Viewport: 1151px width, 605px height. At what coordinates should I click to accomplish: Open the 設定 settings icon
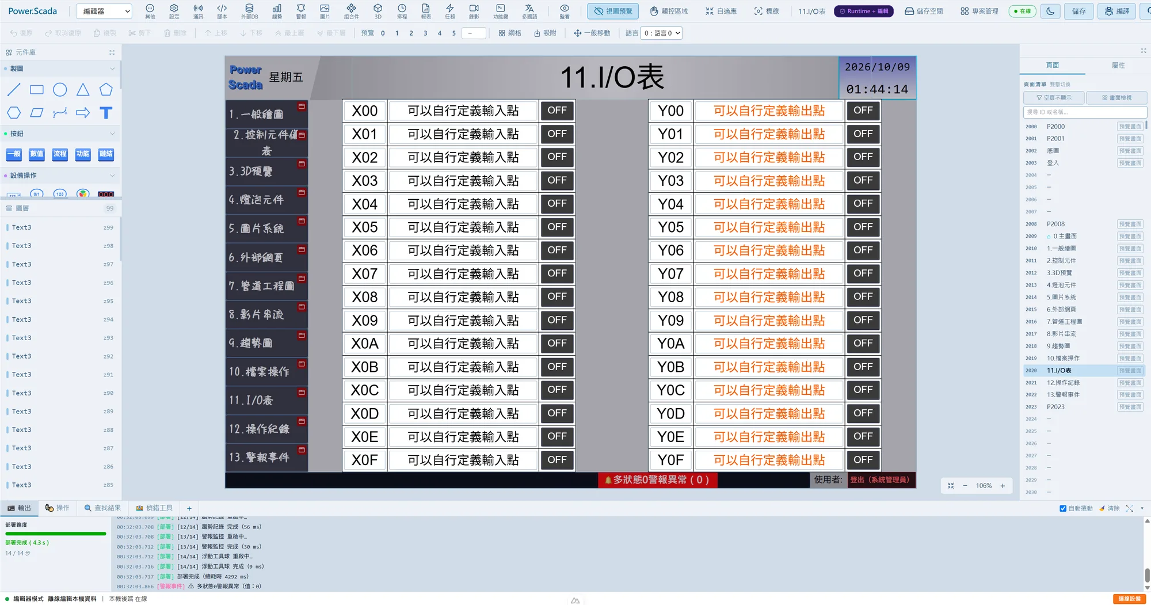click(x=174, y=11)
